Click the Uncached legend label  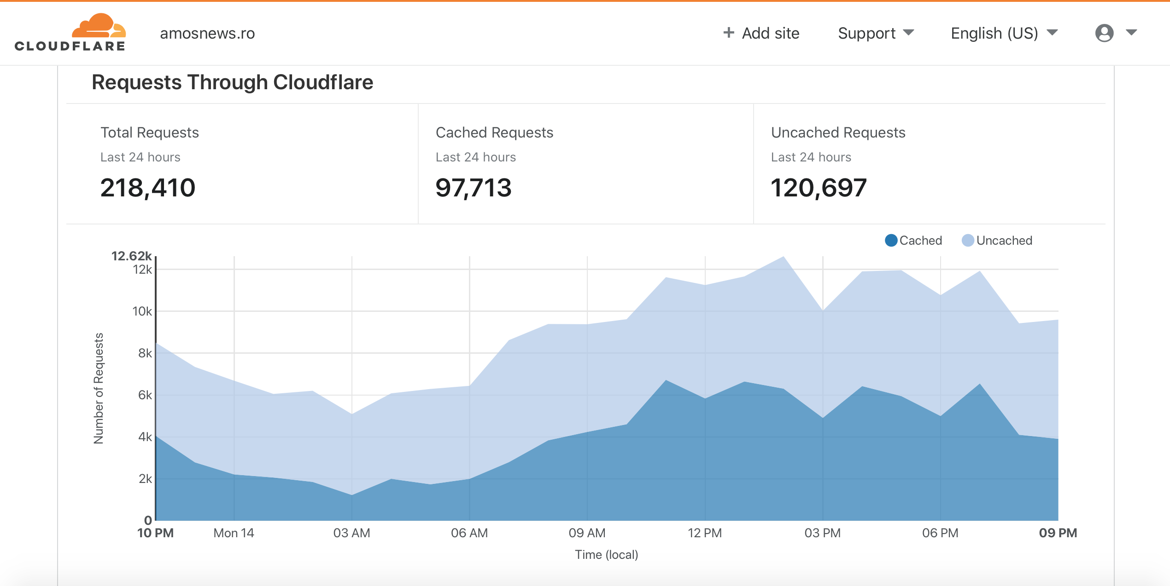[1004, 241]
